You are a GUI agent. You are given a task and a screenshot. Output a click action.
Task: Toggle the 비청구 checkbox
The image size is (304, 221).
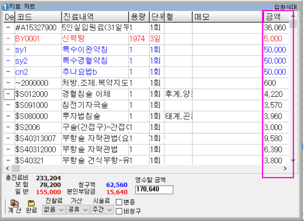(x=119, y=211)
